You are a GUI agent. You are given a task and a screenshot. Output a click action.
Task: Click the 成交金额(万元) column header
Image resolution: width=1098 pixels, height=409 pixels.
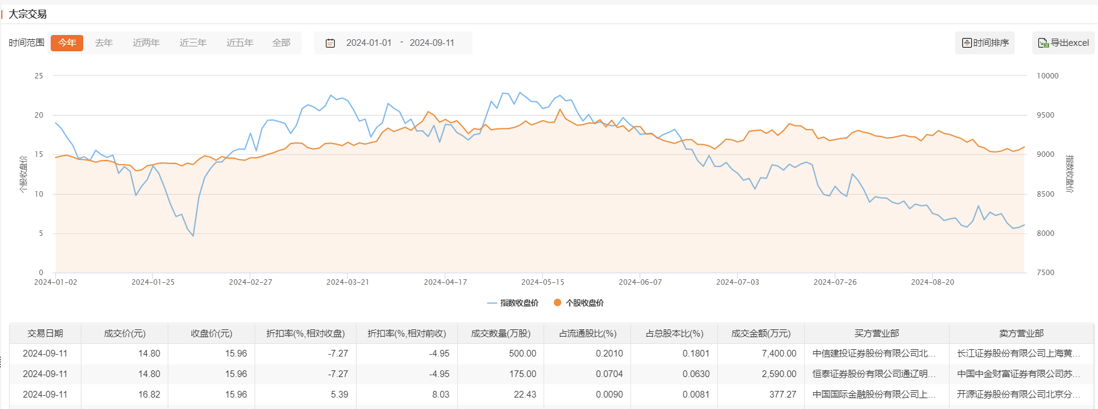point(761,334)
